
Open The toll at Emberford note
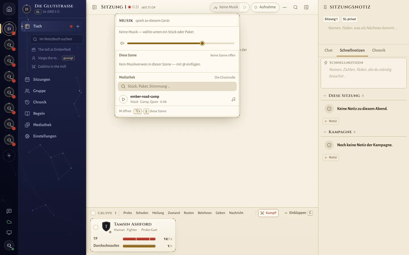[x=54, y=50]
